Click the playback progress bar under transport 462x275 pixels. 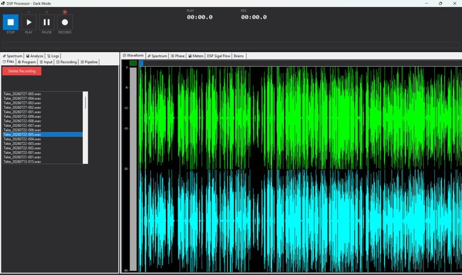[231, 45]
